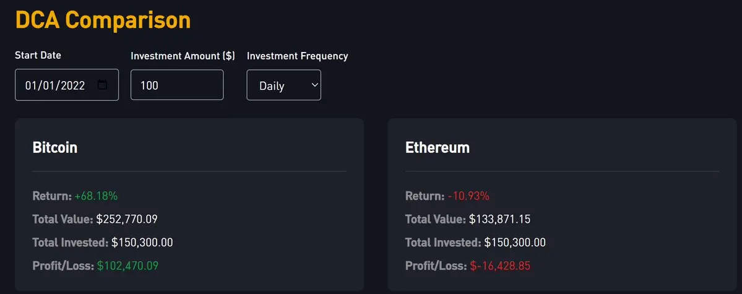
Task: Click Bitcoin's +68.18% return value
Action: [x=96, y=196]
